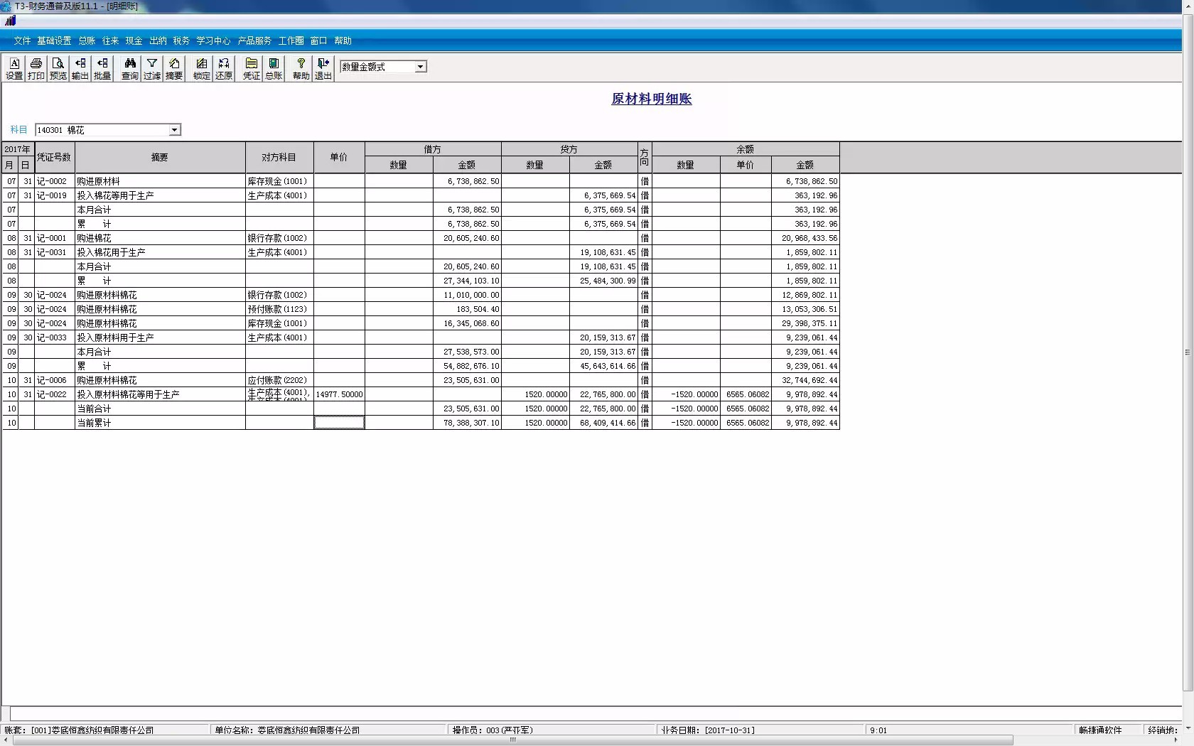Open the 基础设置 menu
The image size is (1194, 746).
coord(54,41)
